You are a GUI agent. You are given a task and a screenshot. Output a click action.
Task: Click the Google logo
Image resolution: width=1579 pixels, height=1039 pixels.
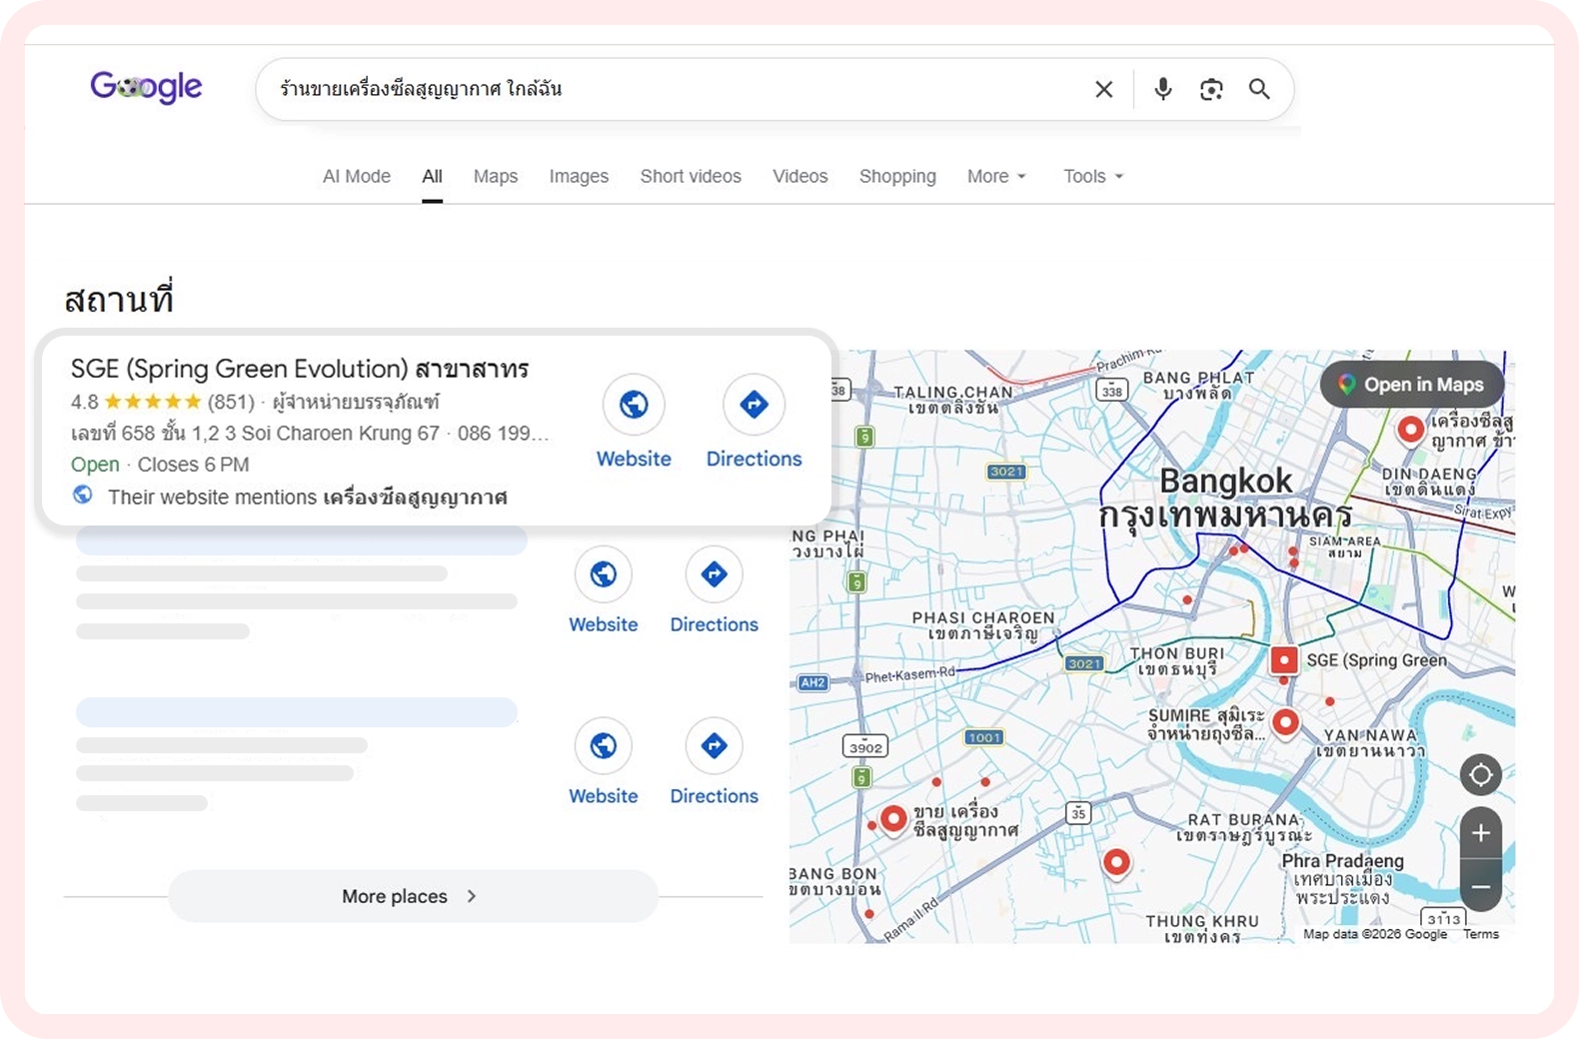click(x=146, y=88)
